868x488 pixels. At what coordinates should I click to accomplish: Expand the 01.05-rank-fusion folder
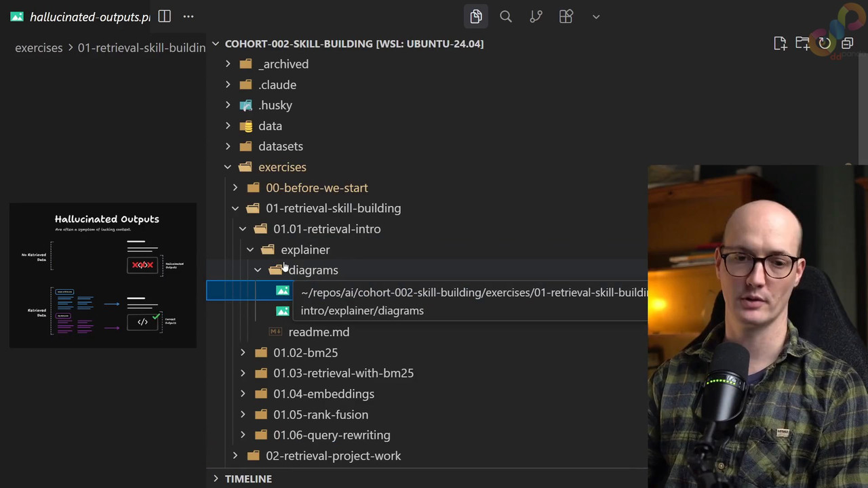pos(243,414)
